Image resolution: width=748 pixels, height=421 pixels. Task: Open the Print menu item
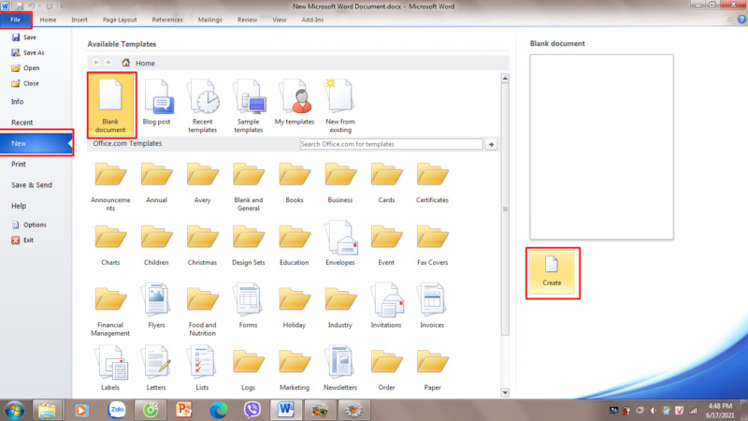tap(19, 164)
